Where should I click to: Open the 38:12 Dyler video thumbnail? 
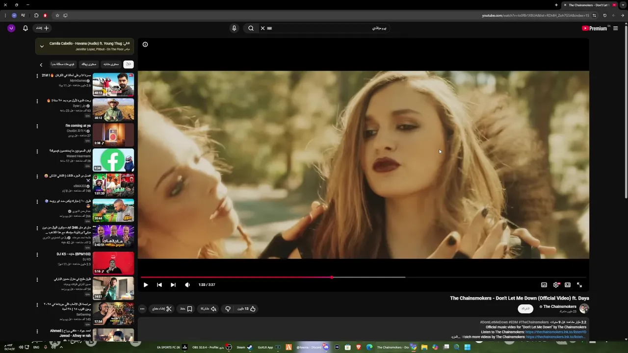click(113, 110)
